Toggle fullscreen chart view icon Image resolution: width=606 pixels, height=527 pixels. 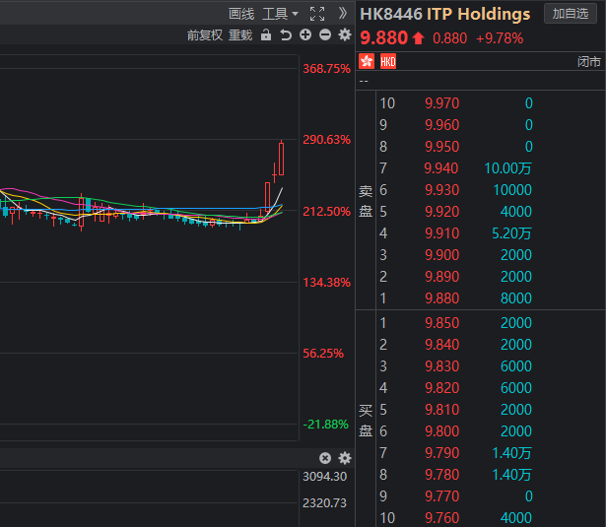tap(317, 15)
